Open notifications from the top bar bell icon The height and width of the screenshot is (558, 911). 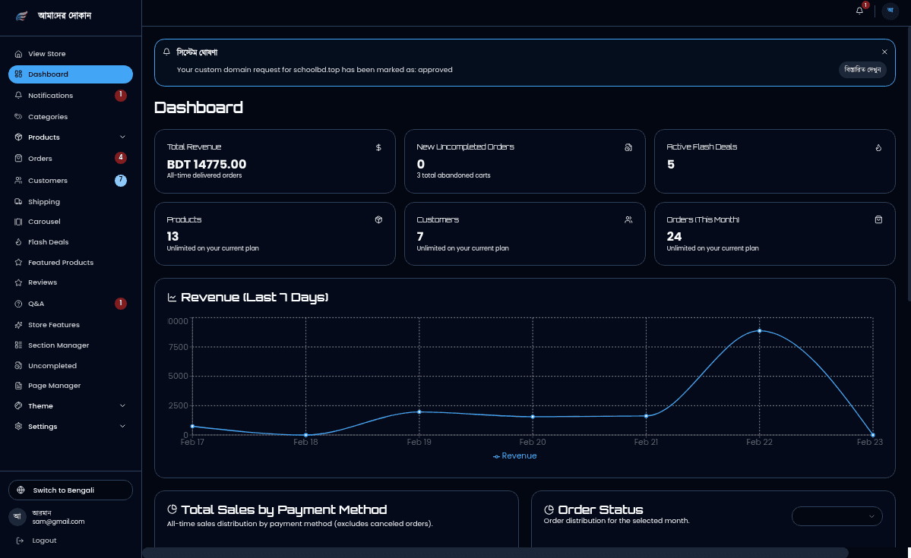point(859,11)
